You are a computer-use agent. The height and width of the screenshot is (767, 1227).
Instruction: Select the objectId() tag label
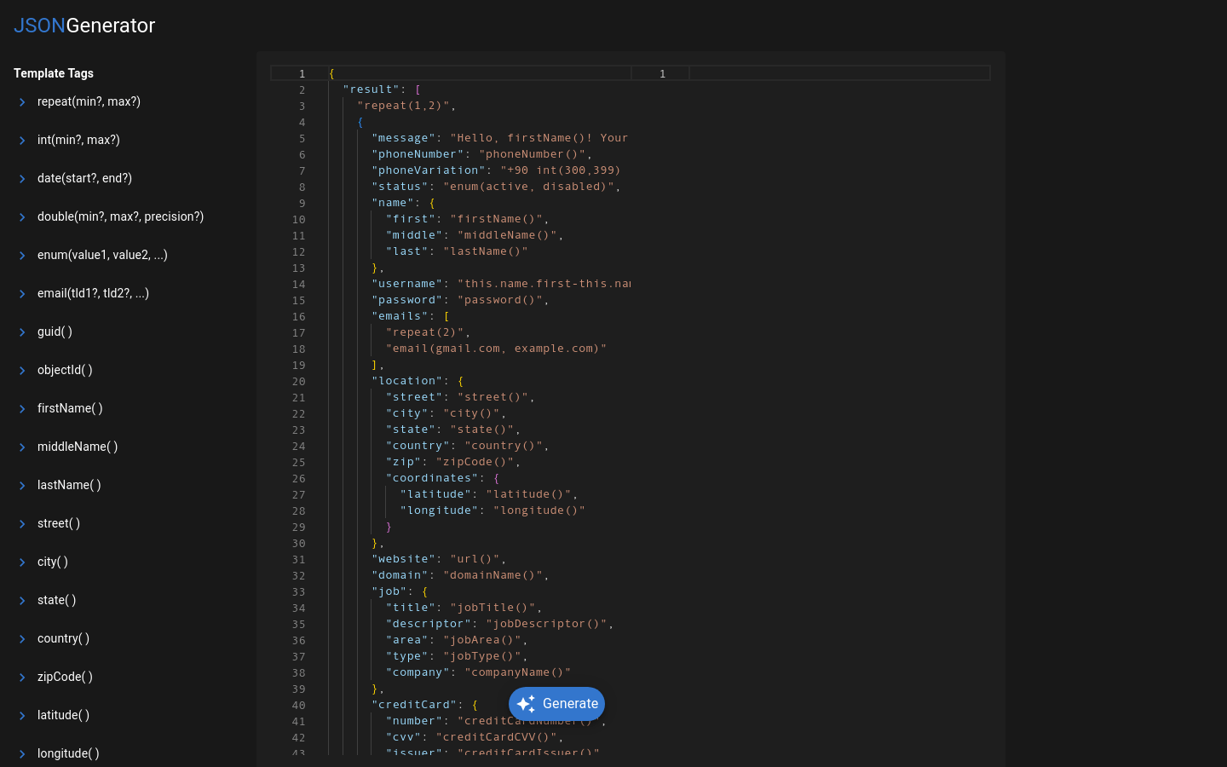(x=65, y=370)
